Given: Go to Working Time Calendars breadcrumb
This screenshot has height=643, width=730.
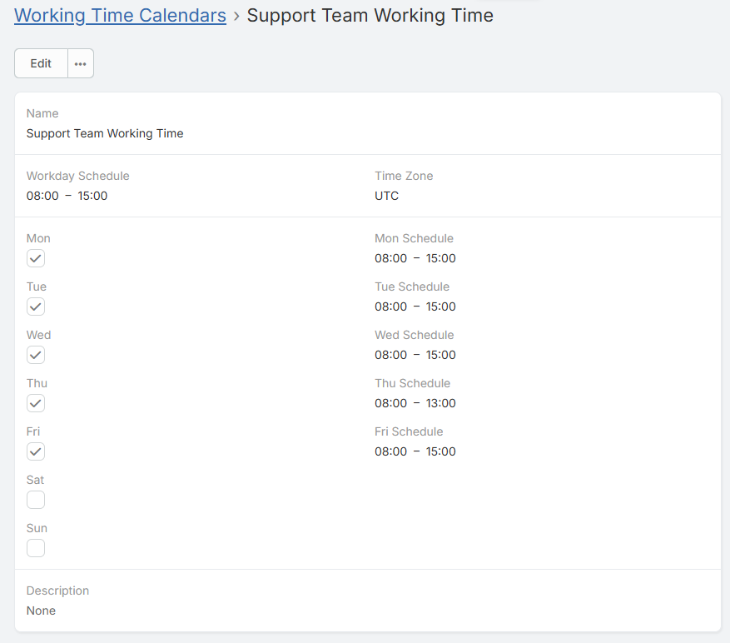Looking at the screenshot, I should [x=120, y=15].
